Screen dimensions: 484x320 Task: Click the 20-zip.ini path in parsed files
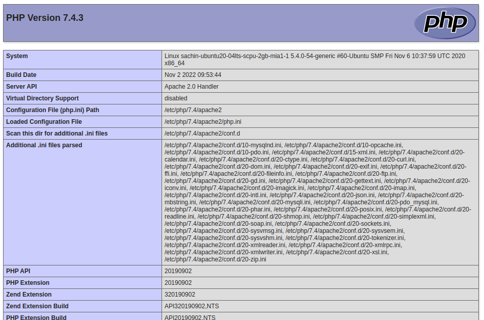[x=215, y=259]
